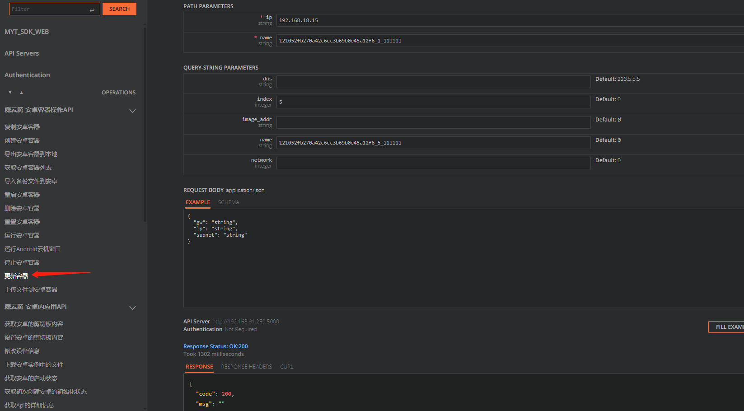Go to API Servers section
This screenshot has width=744, height=411.
22,53
